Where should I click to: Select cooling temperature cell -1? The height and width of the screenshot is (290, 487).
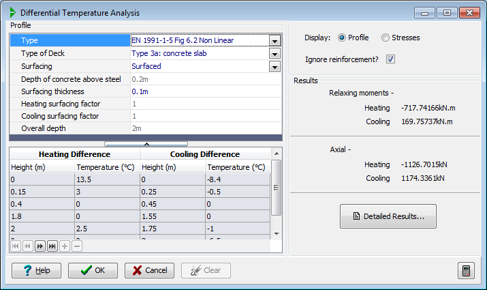[238, 229]
